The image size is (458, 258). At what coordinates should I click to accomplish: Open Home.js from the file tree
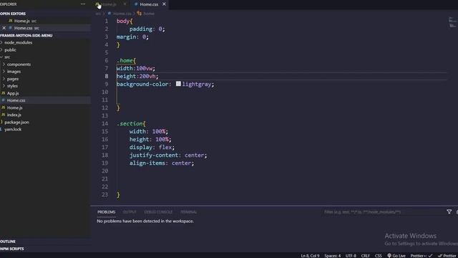[x=14, y=107]
